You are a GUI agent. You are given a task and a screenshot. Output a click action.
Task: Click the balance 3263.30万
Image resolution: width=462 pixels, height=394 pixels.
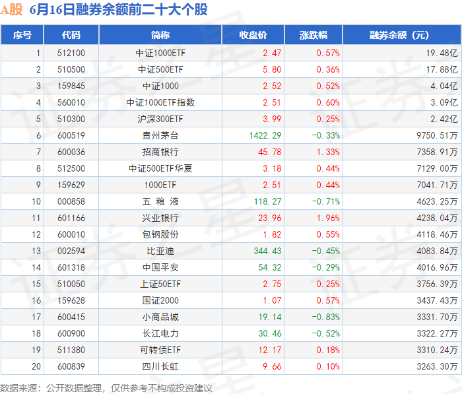(x=437, y=366)
